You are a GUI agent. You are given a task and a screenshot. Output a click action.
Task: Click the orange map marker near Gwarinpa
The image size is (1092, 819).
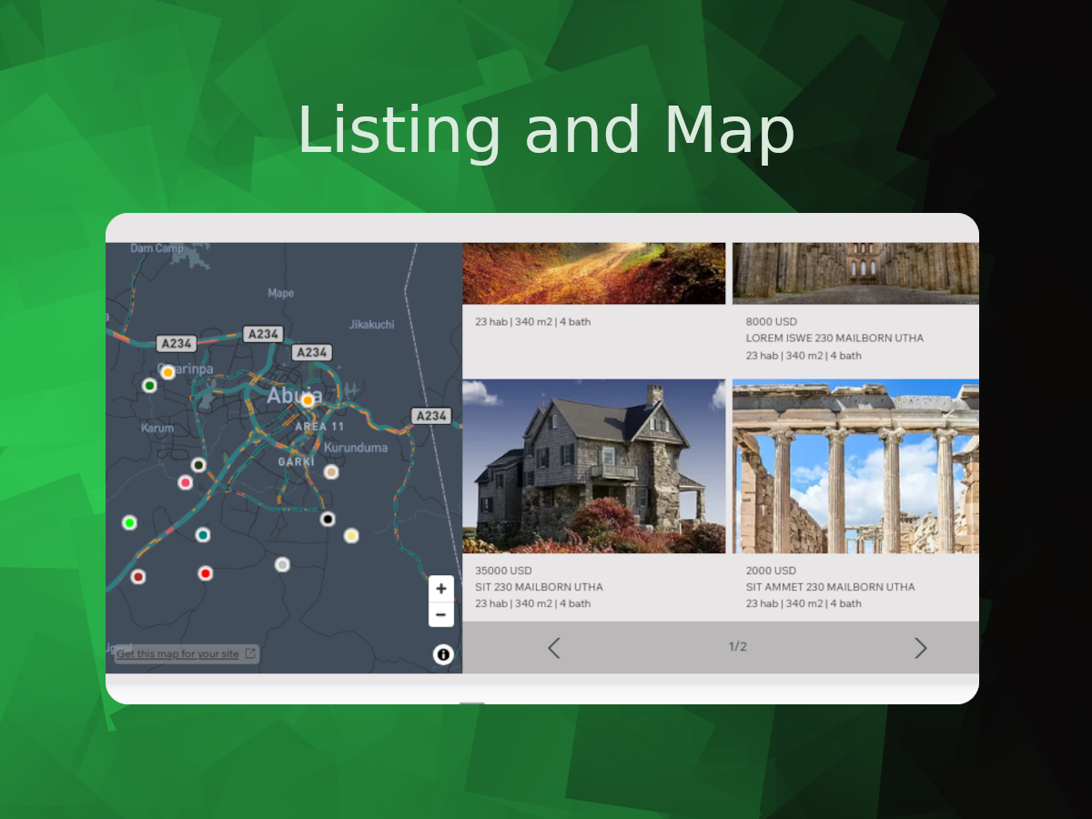(167, 372)
